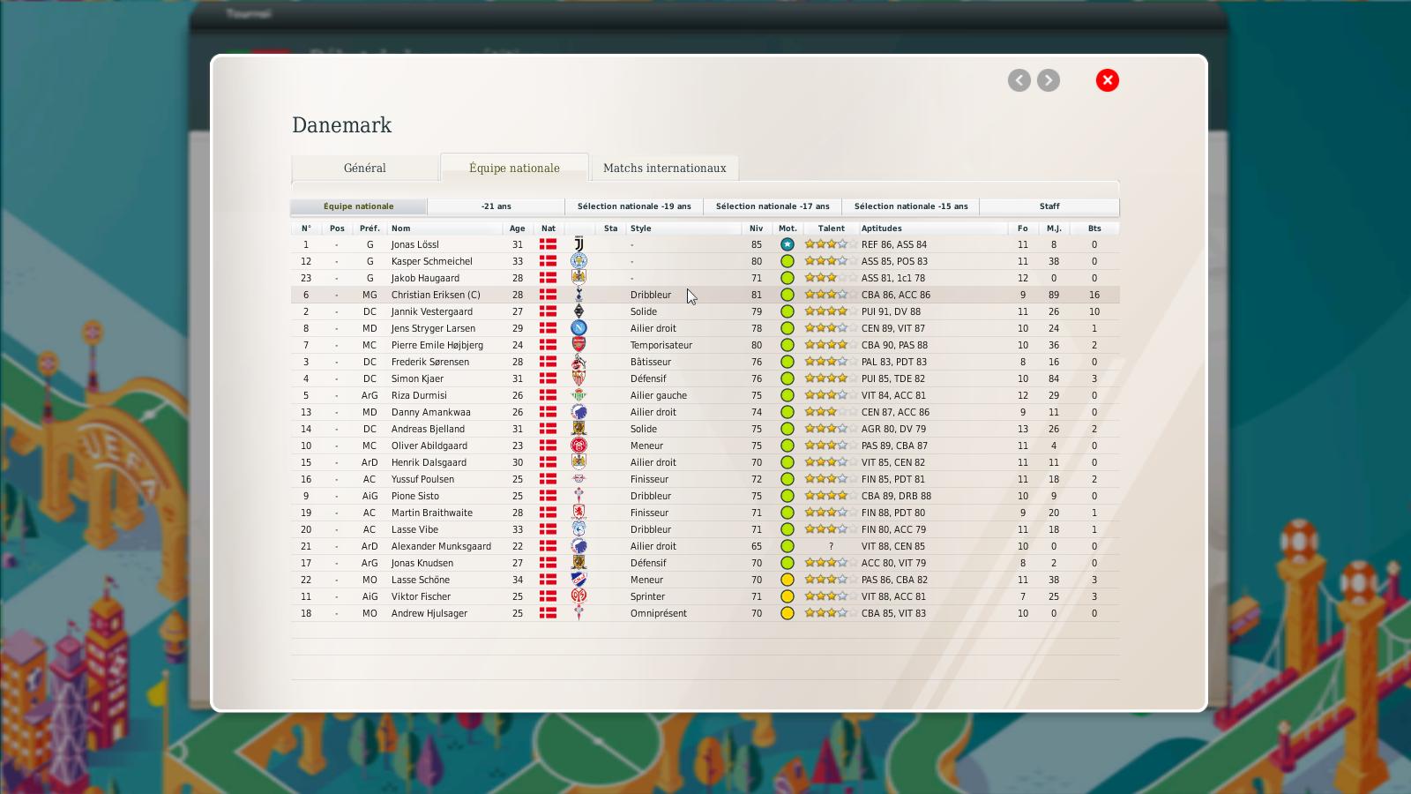Click Jonas Lössl's blue star motivation icon
Screen dimensions: 1411x794
[x=788, y=244]
